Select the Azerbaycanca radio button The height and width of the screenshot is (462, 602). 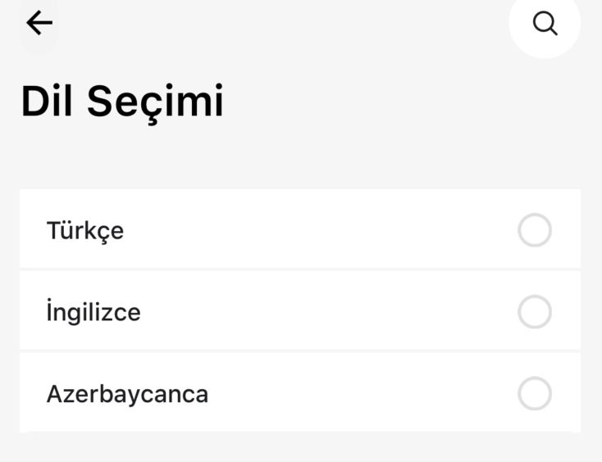(535, 393)
